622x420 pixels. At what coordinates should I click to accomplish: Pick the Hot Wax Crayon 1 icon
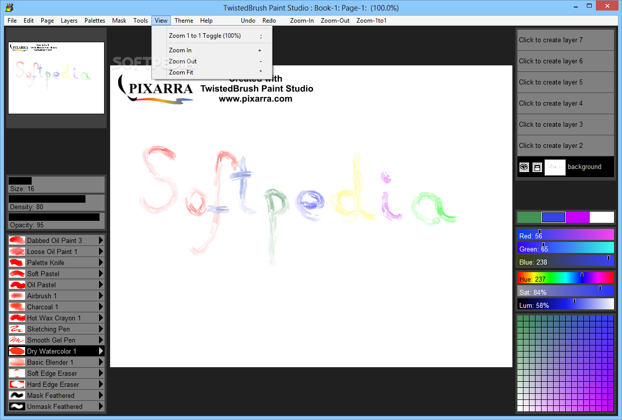tap(17, 318)
